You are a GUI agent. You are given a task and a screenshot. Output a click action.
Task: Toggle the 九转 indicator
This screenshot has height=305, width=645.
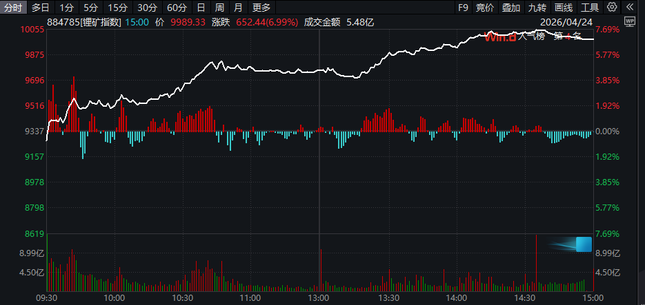[x=537, y=8]
